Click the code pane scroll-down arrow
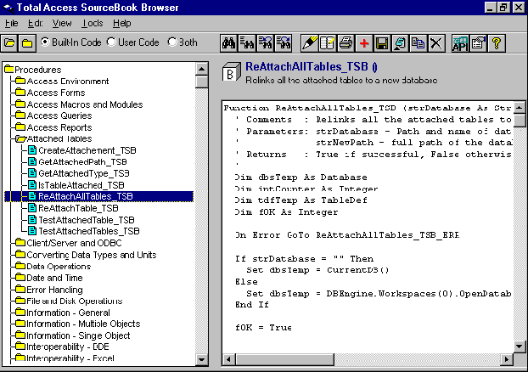This screenshot has width=528, height=372. pyautogui.click(x=520, y=346)
